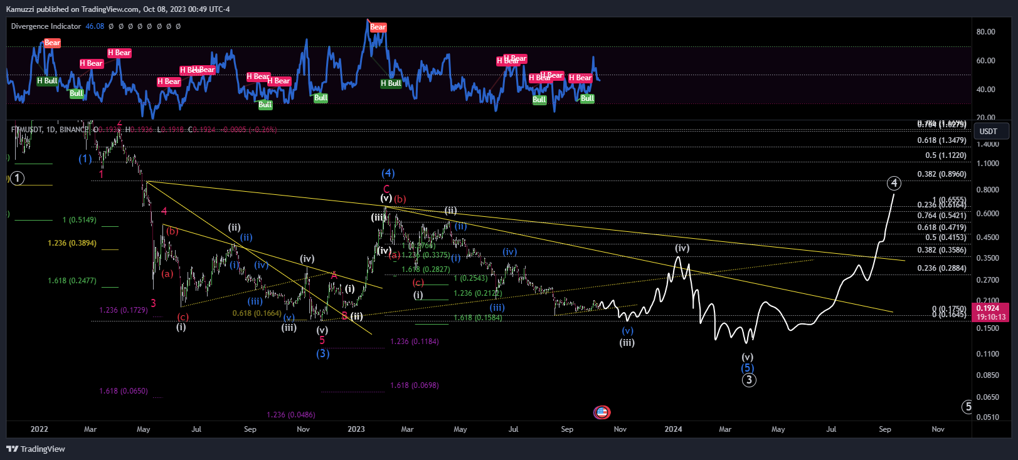Click the green 1.618 (0.1584) label
This screenshot has height=460, width=1018.
point(478,318)
